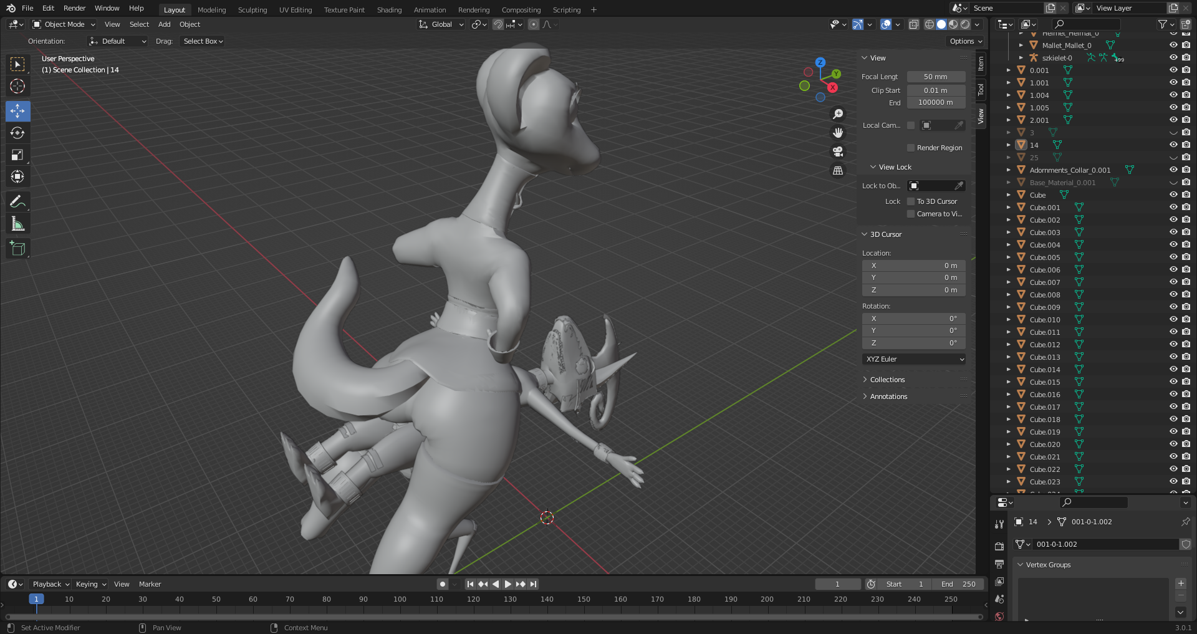1197x634 pixels.
Task: Click the pan view hand icon
Action: pyautogui.click(x=838, y=133)
